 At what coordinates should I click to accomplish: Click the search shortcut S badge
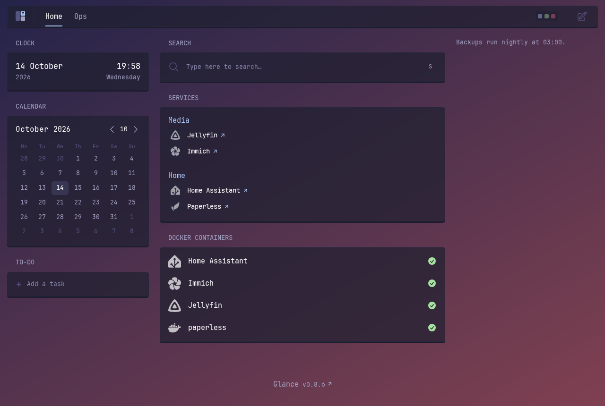pyautogui.click(x=430, y=67)
